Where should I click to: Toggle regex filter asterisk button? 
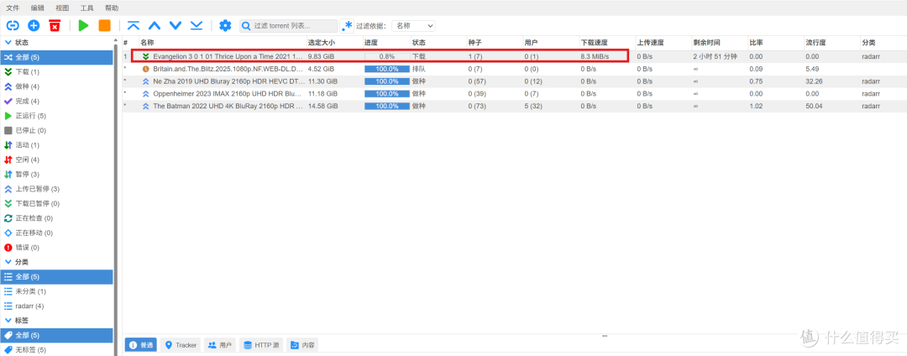(x=347, y=26)
